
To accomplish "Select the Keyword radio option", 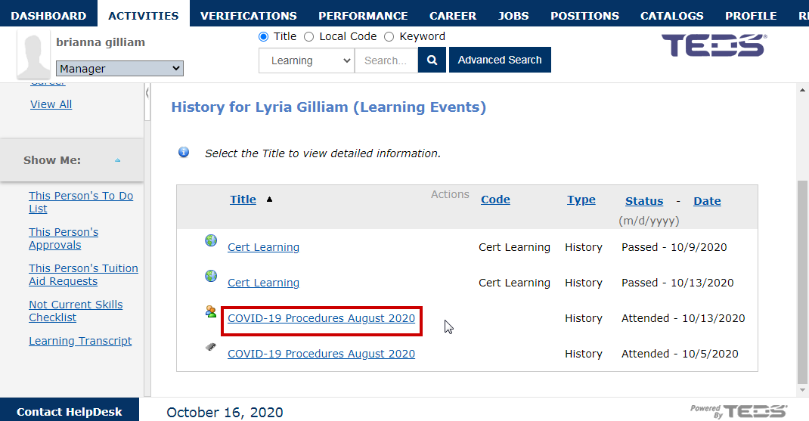I will click(x=389, y=36).
